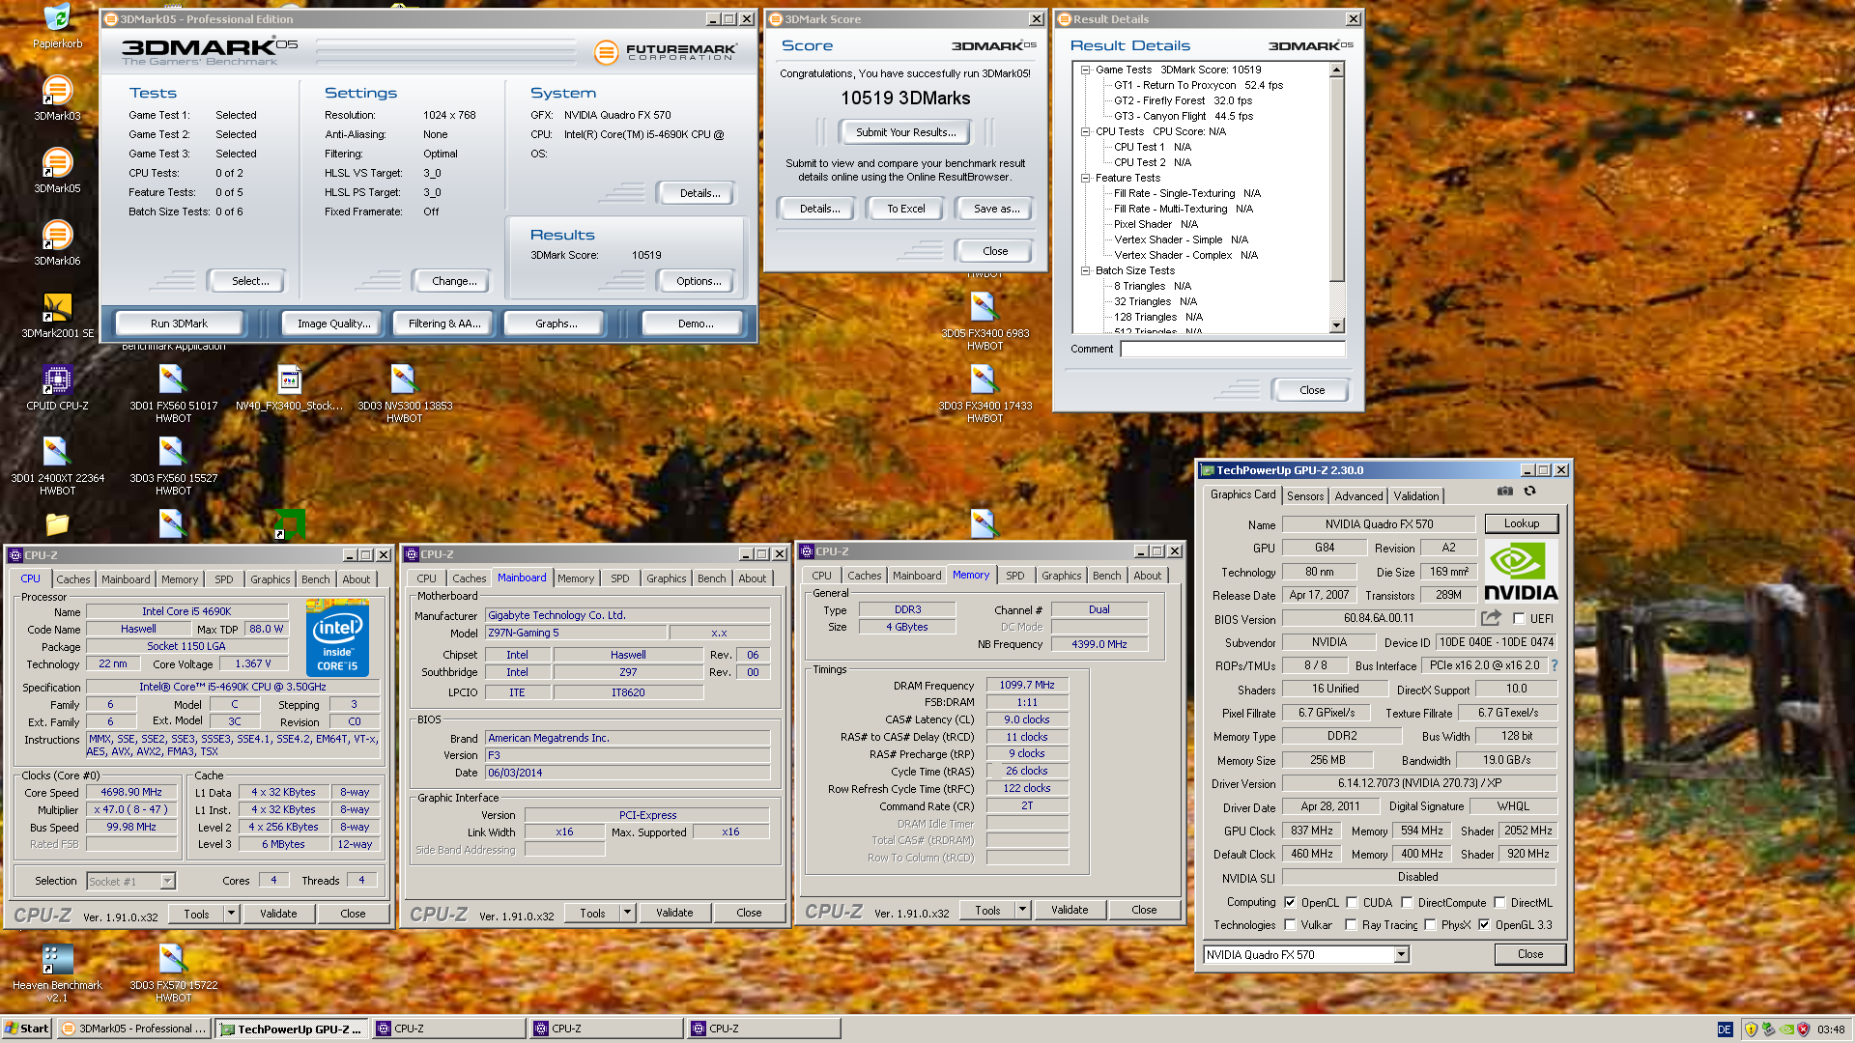1855x1043 pixels.
Task: Click the GPU-Z refresh icon
Action: pyautogui.click(x=1529, y=492)
